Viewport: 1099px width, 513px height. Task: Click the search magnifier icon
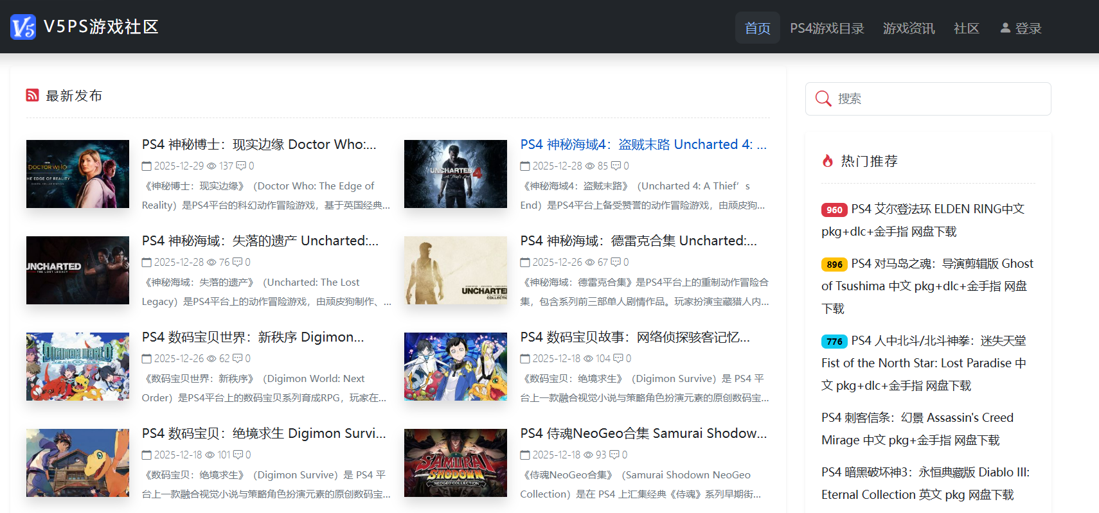pos(823,98)
